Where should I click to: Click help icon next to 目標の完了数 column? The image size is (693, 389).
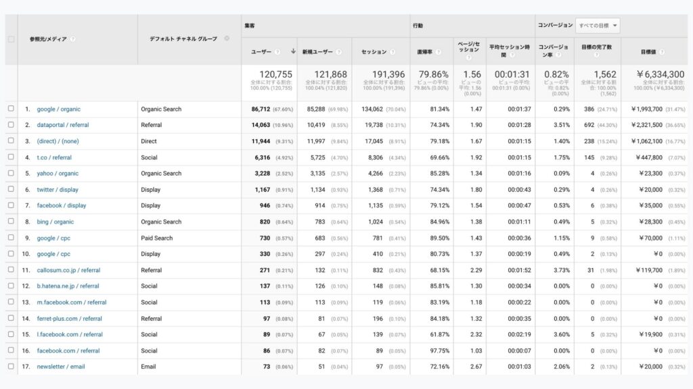coord(595,56)
